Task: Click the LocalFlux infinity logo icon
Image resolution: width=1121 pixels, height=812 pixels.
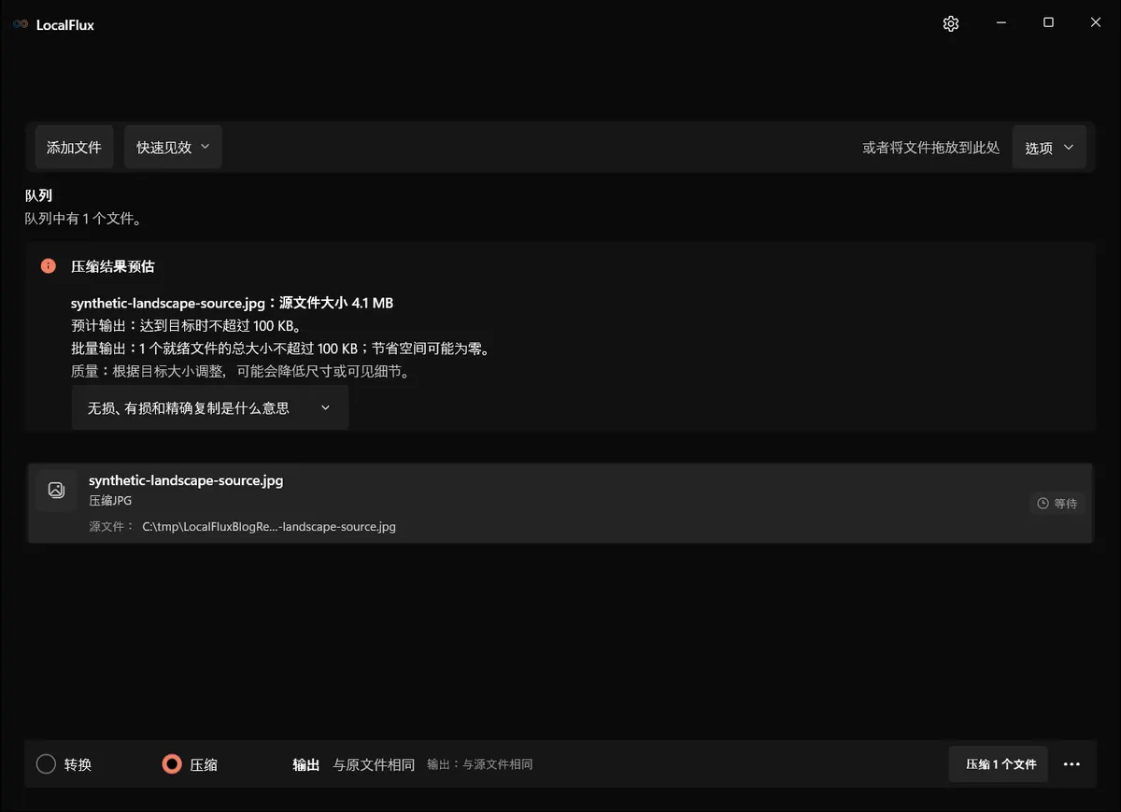Action: 21,24
